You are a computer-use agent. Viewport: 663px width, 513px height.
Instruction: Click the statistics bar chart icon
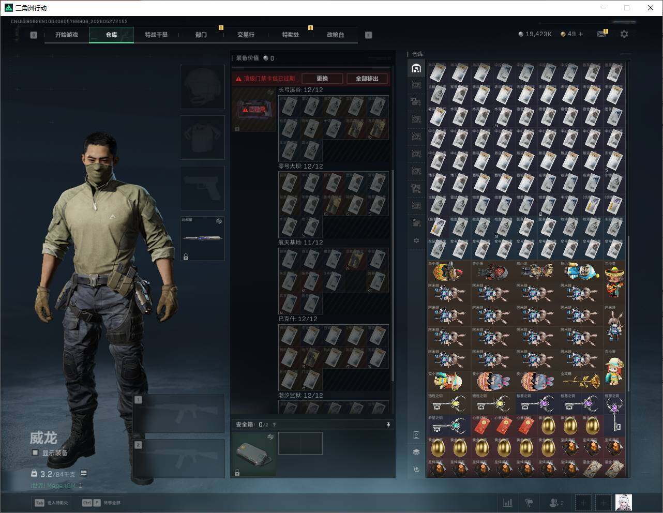[x=508, y=503]
